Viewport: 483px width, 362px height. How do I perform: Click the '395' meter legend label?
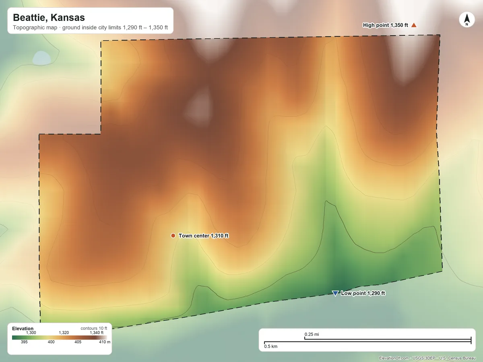coord(24,342)
